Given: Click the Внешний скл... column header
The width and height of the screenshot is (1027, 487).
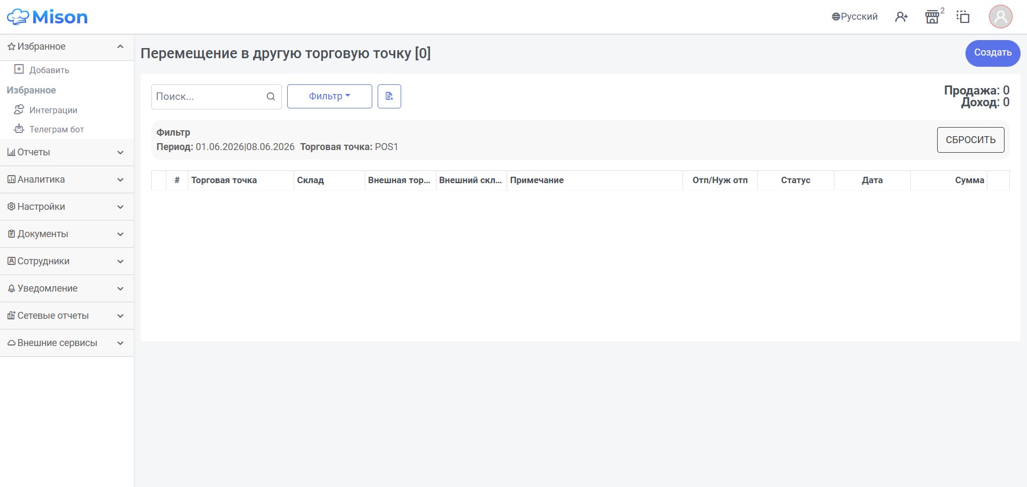Looking at the screenshot, I should point(471,180).
